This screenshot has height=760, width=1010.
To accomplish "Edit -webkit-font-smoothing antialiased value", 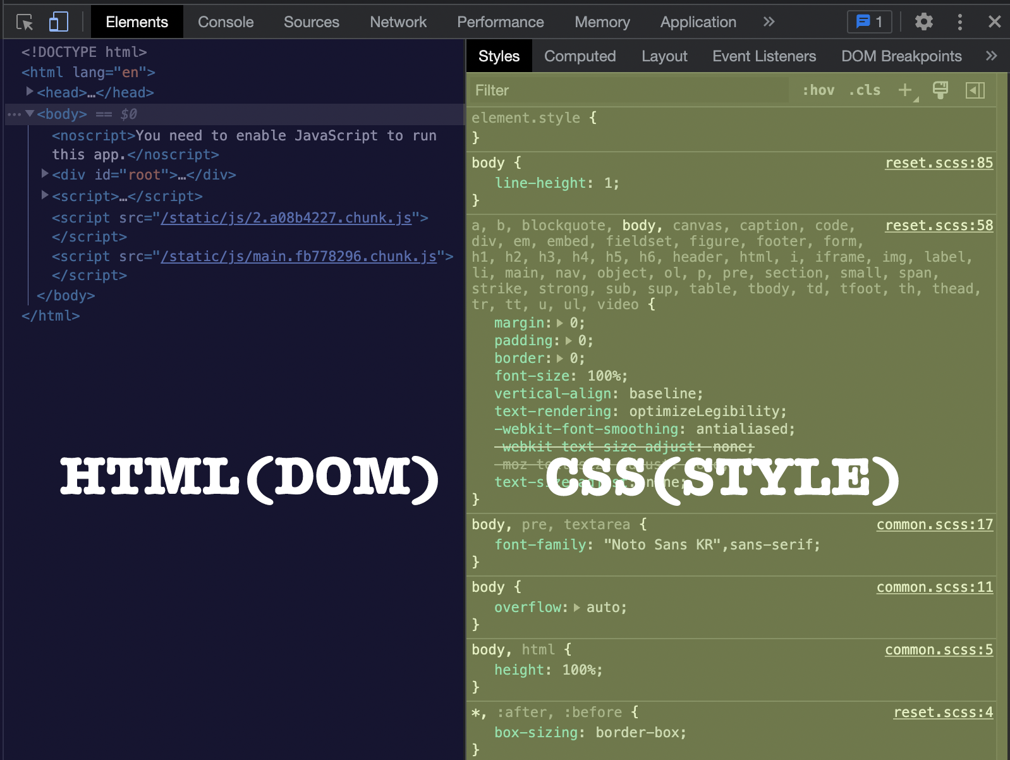I will 741,429.
